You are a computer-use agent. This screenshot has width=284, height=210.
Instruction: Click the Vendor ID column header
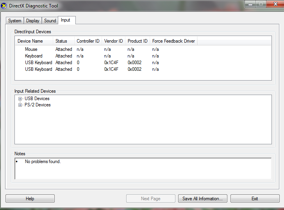114,41
